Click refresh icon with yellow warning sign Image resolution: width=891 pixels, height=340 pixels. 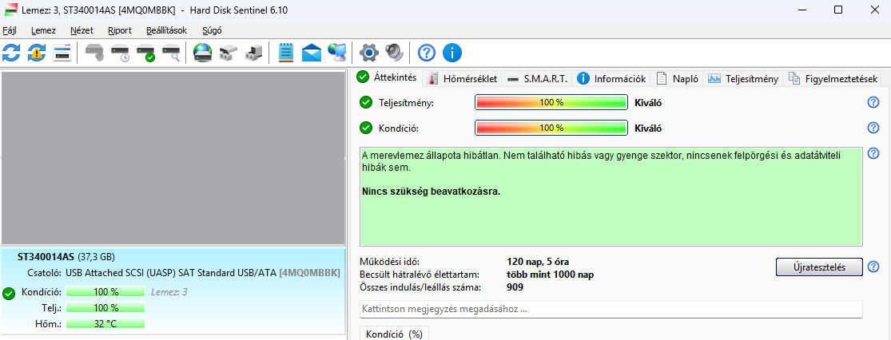(x=37, y=53)
